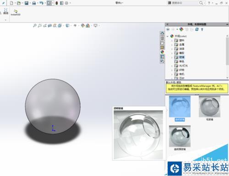Go up one level in appearances panel
Image resolution: width=229 pixels, height=176 pixels.
coord(202,29)
